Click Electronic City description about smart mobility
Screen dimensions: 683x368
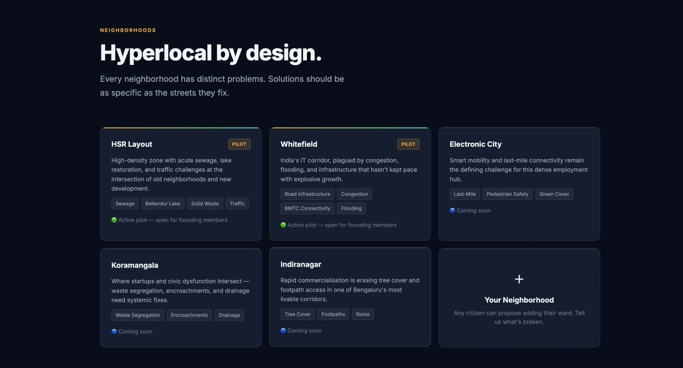pyautogui.click(x=519, y=169)
